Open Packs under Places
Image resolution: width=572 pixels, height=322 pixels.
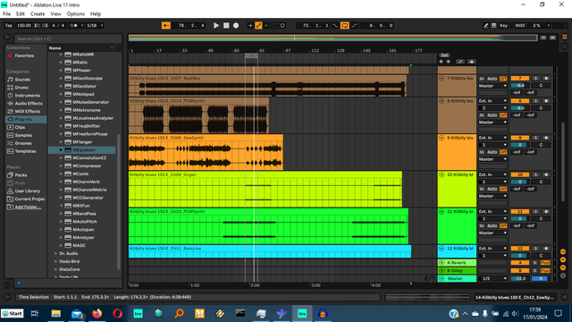point(21,175)
